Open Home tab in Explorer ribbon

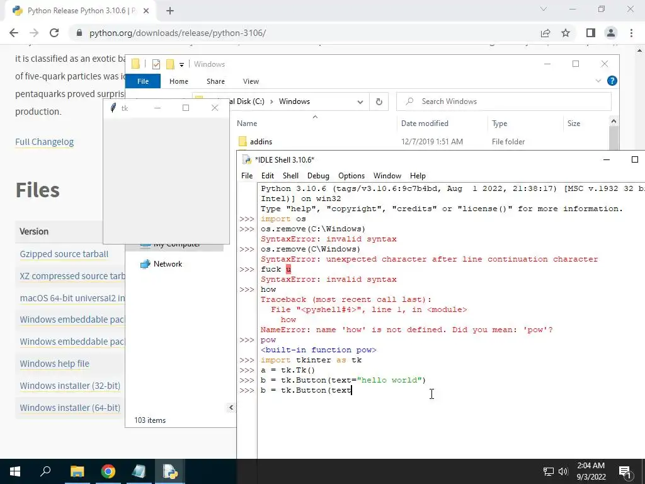pos(178,81)
